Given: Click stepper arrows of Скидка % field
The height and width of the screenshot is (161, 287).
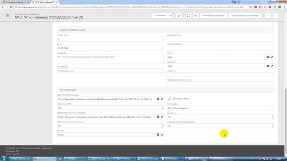Looking at the screenshot, I should (x=272, y=117).
